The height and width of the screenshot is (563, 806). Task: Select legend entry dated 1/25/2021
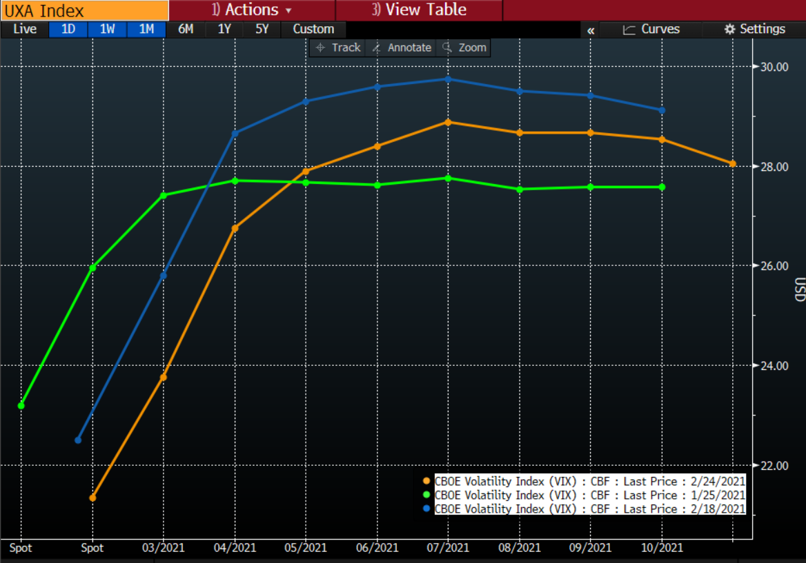590,495
